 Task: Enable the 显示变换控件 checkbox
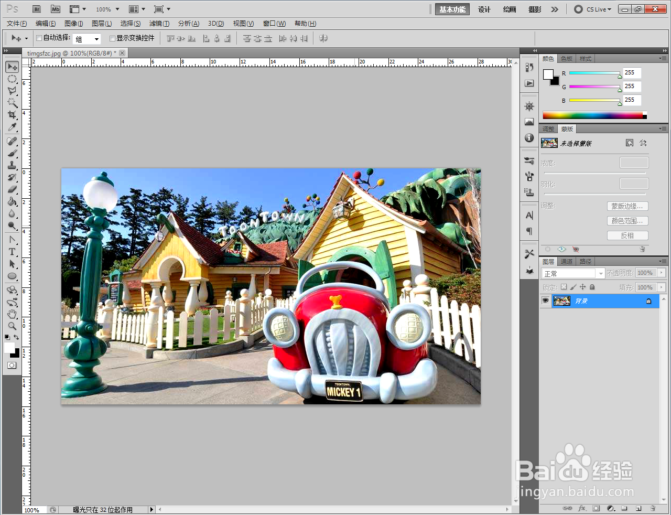[x=112, y=38]
